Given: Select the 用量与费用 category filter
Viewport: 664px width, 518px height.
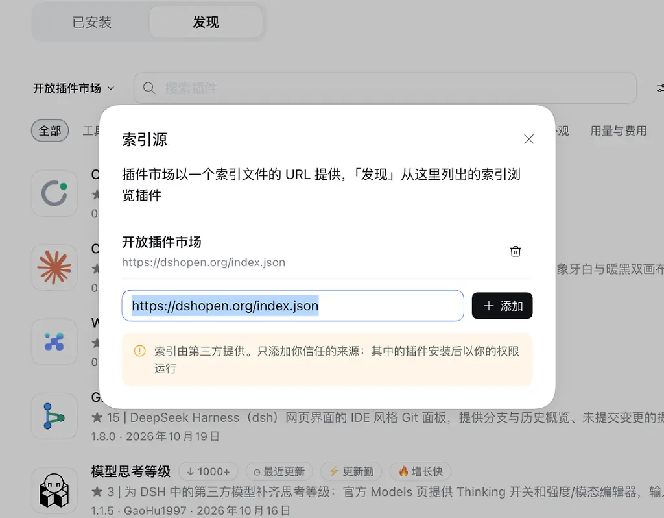Looking at the screenshot, I should (618, 130).
